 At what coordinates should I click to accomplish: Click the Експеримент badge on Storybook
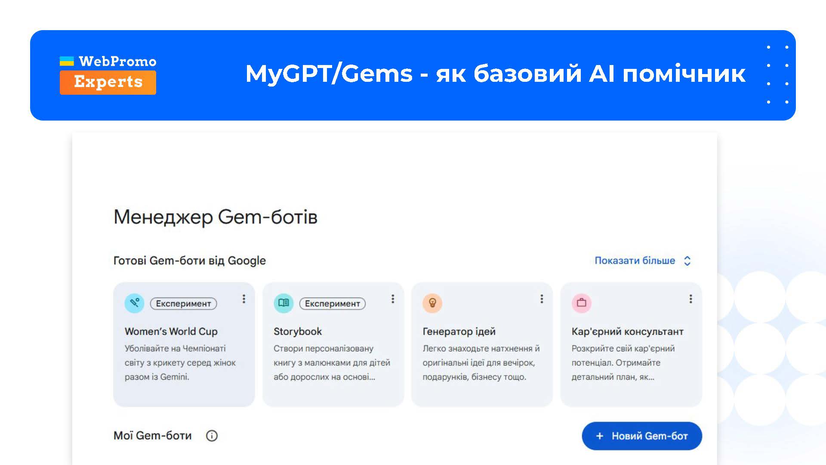pyautogui.click(x=332, y=304)
